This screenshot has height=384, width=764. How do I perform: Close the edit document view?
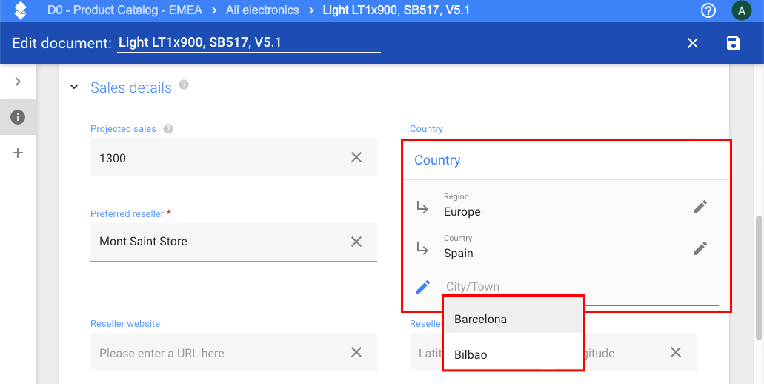coord(693,43)
